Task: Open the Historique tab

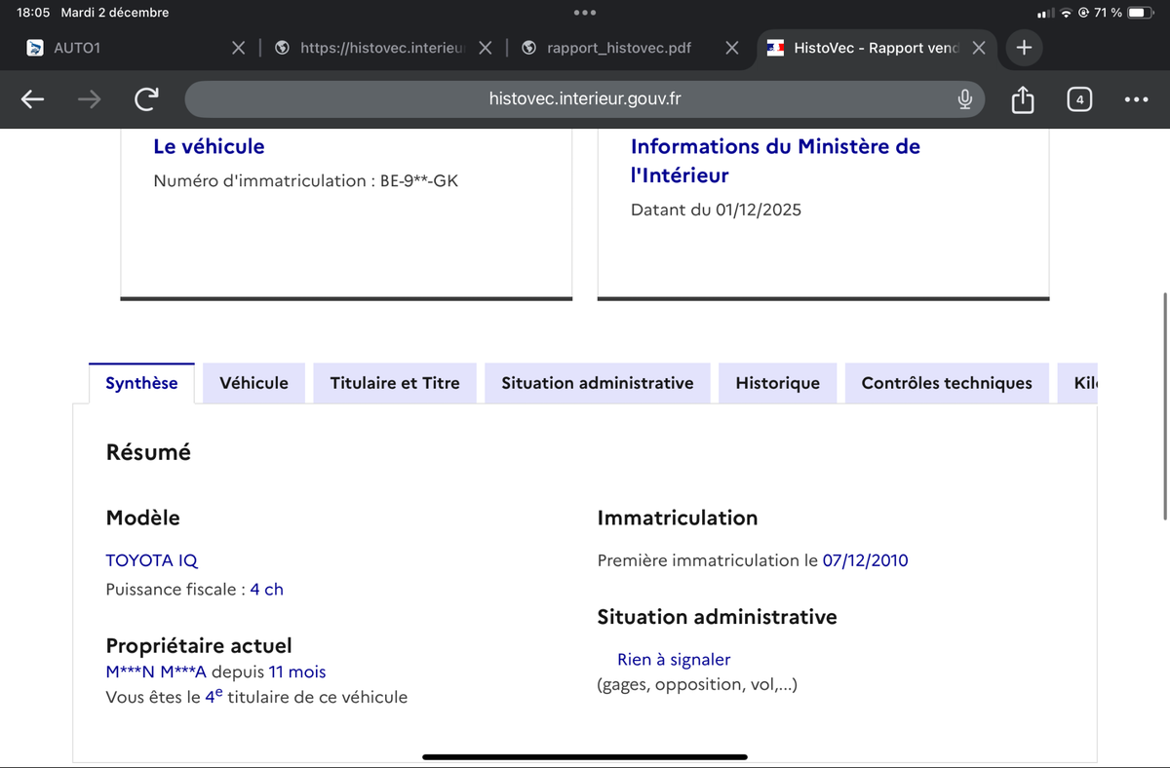Action: pyautogui.click(x=777, y=383)
